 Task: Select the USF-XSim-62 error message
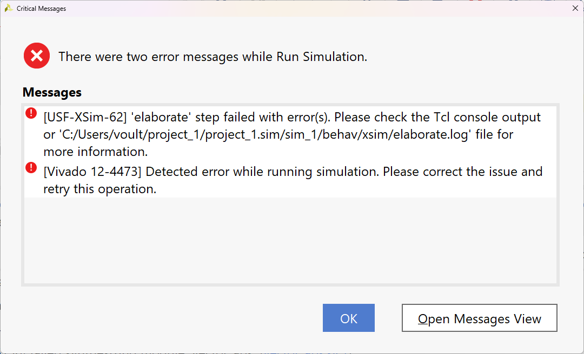pos(292,134)
